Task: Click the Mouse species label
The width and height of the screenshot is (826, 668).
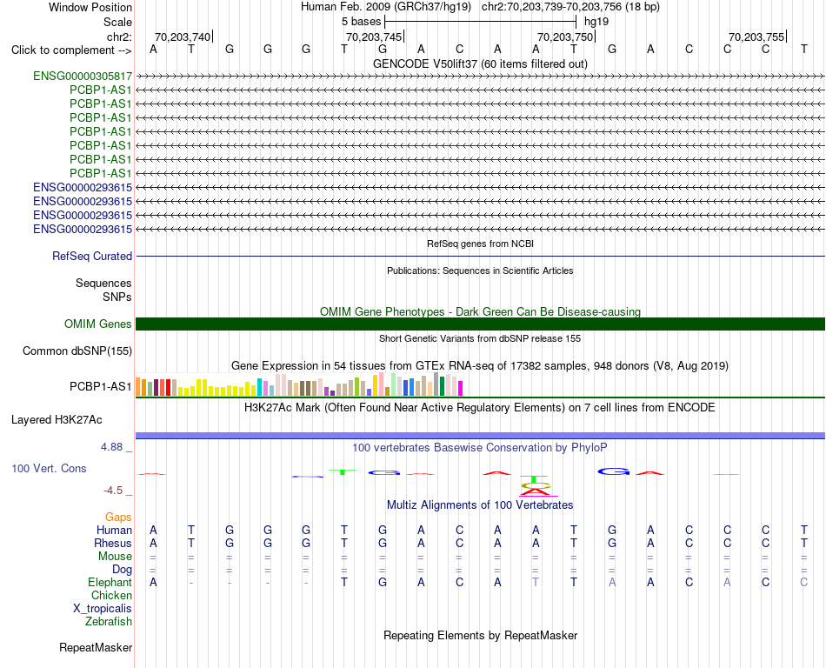Action: pyautogui.click(x=116, y=557)
